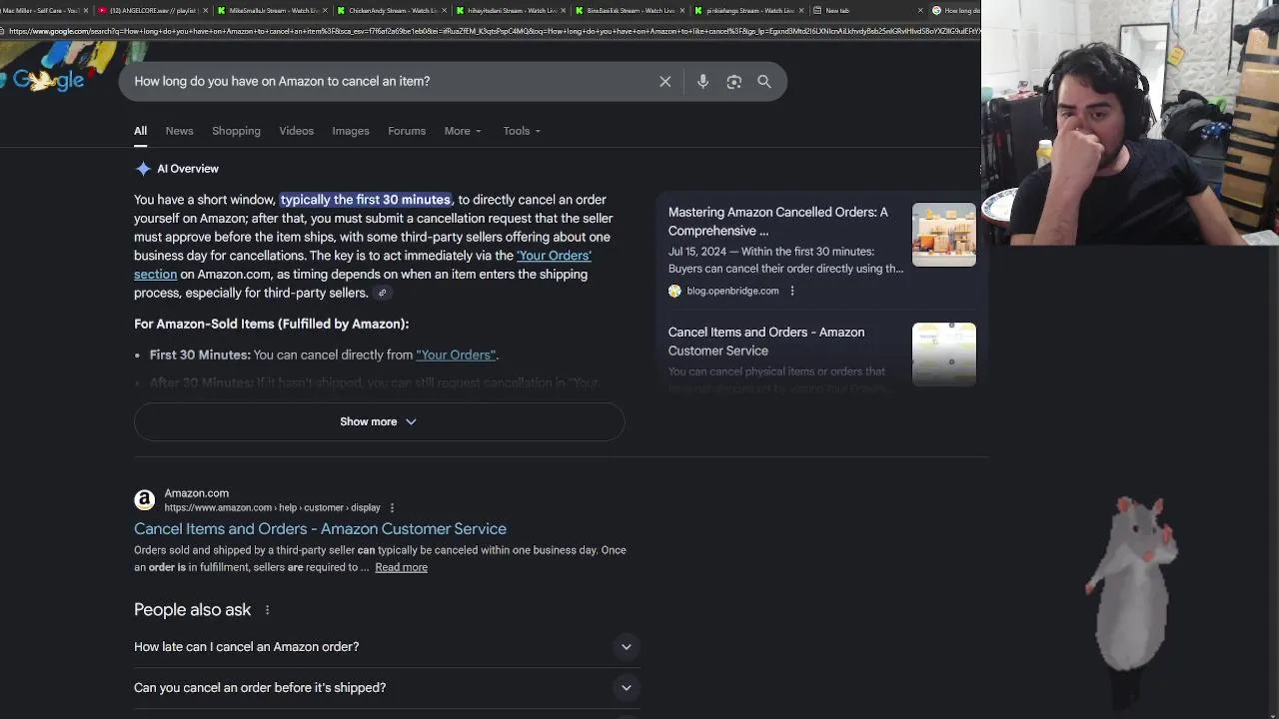Image resolution: width=1279 pixels, height=719 pixels.
Task: Focus the Google search input field
Action: (390, 82)
